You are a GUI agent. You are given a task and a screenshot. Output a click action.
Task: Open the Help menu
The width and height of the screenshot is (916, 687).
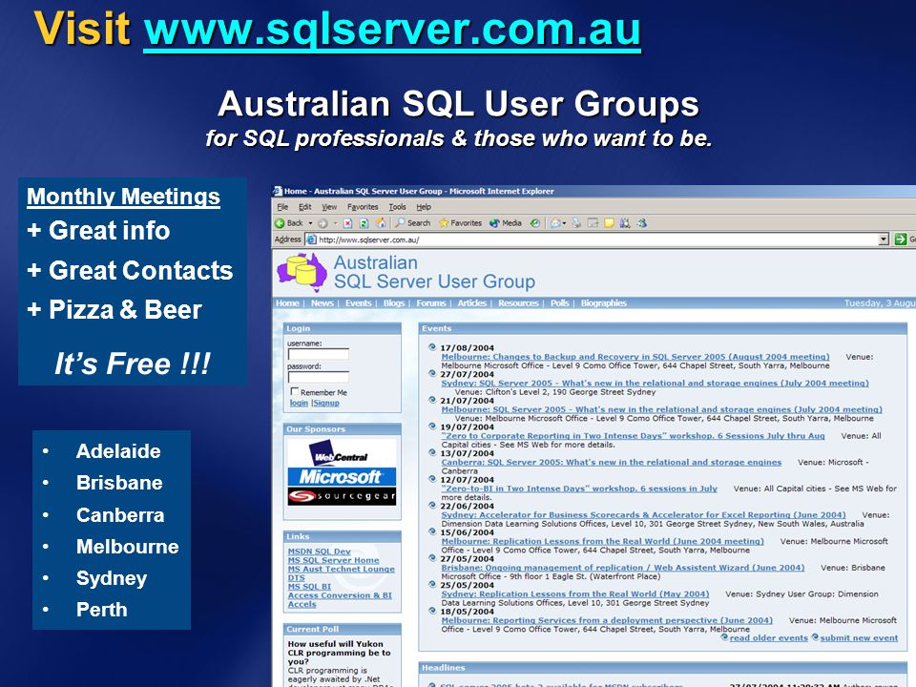(x=424, y=207)
